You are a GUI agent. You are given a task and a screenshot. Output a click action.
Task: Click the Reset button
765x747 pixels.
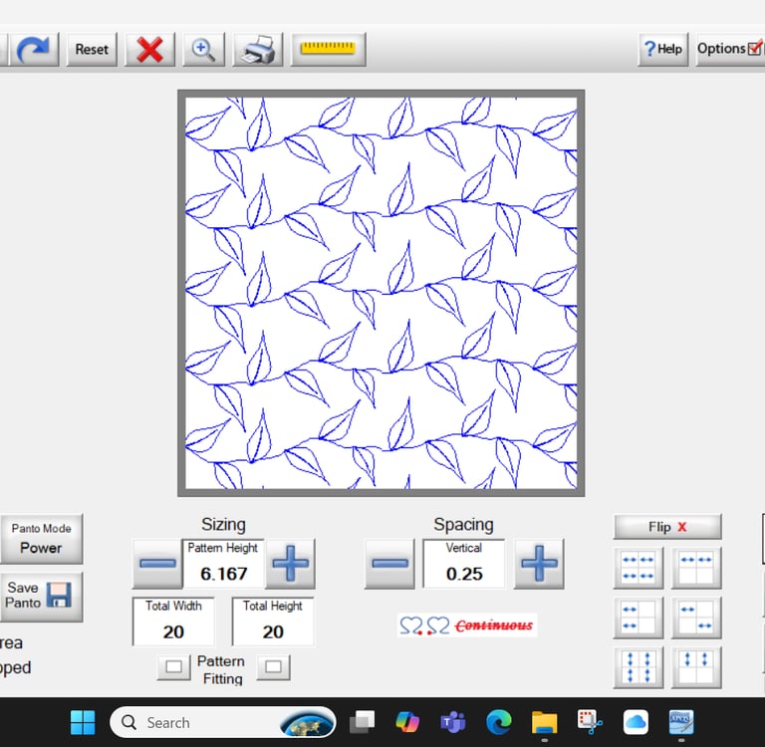pos(92,49)
